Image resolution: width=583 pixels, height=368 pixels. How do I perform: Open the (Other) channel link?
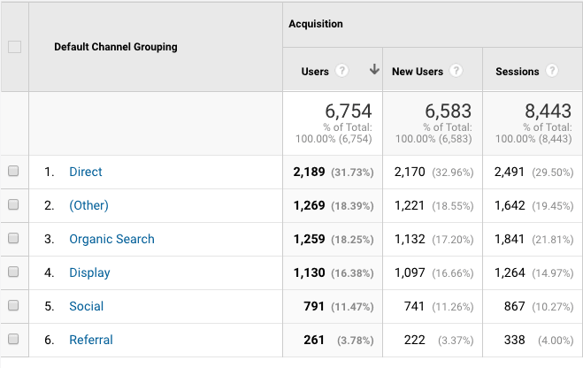pyautogui.click(x=88, y=205)
